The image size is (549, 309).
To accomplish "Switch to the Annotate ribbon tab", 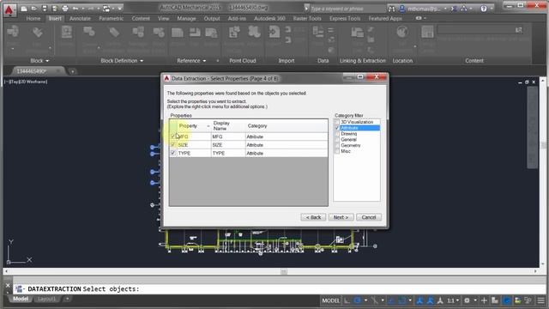I will pyautogui.click(x=80, y=18).
